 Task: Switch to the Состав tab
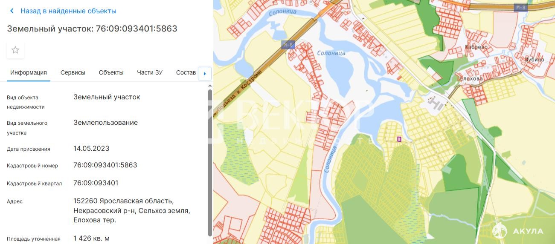186,72
